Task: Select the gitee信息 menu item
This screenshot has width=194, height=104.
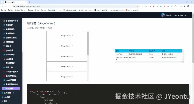Action: click(x=8, y=50)
